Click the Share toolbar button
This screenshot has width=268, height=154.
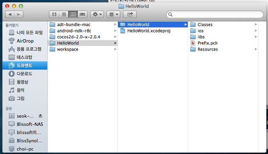click(130, 15)
